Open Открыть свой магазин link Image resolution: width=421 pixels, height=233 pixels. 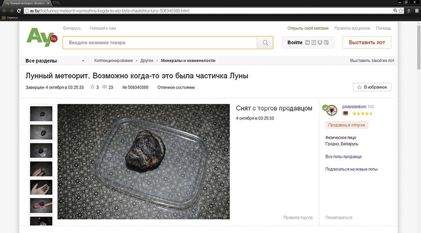tap(308, 28)
